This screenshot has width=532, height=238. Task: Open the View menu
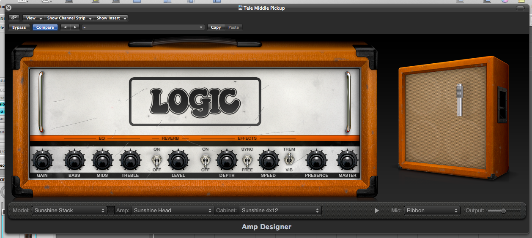34,18
